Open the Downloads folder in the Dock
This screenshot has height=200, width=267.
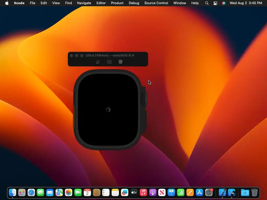[245, 192]
